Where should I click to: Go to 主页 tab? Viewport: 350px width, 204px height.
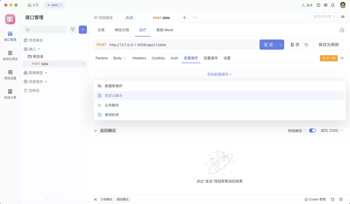33,5
